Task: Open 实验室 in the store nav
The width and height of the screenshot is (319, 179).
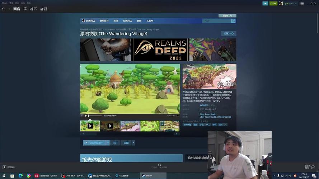Action: [150, 21]
